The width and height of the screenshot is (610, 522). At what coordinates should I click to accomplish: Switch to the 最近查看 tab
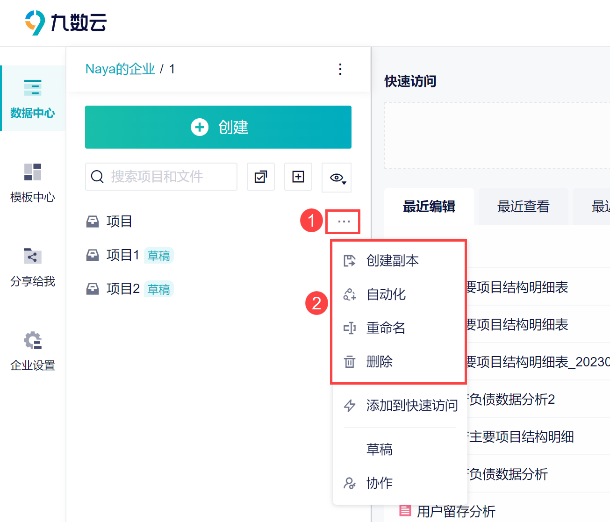(x=523, y=207)
